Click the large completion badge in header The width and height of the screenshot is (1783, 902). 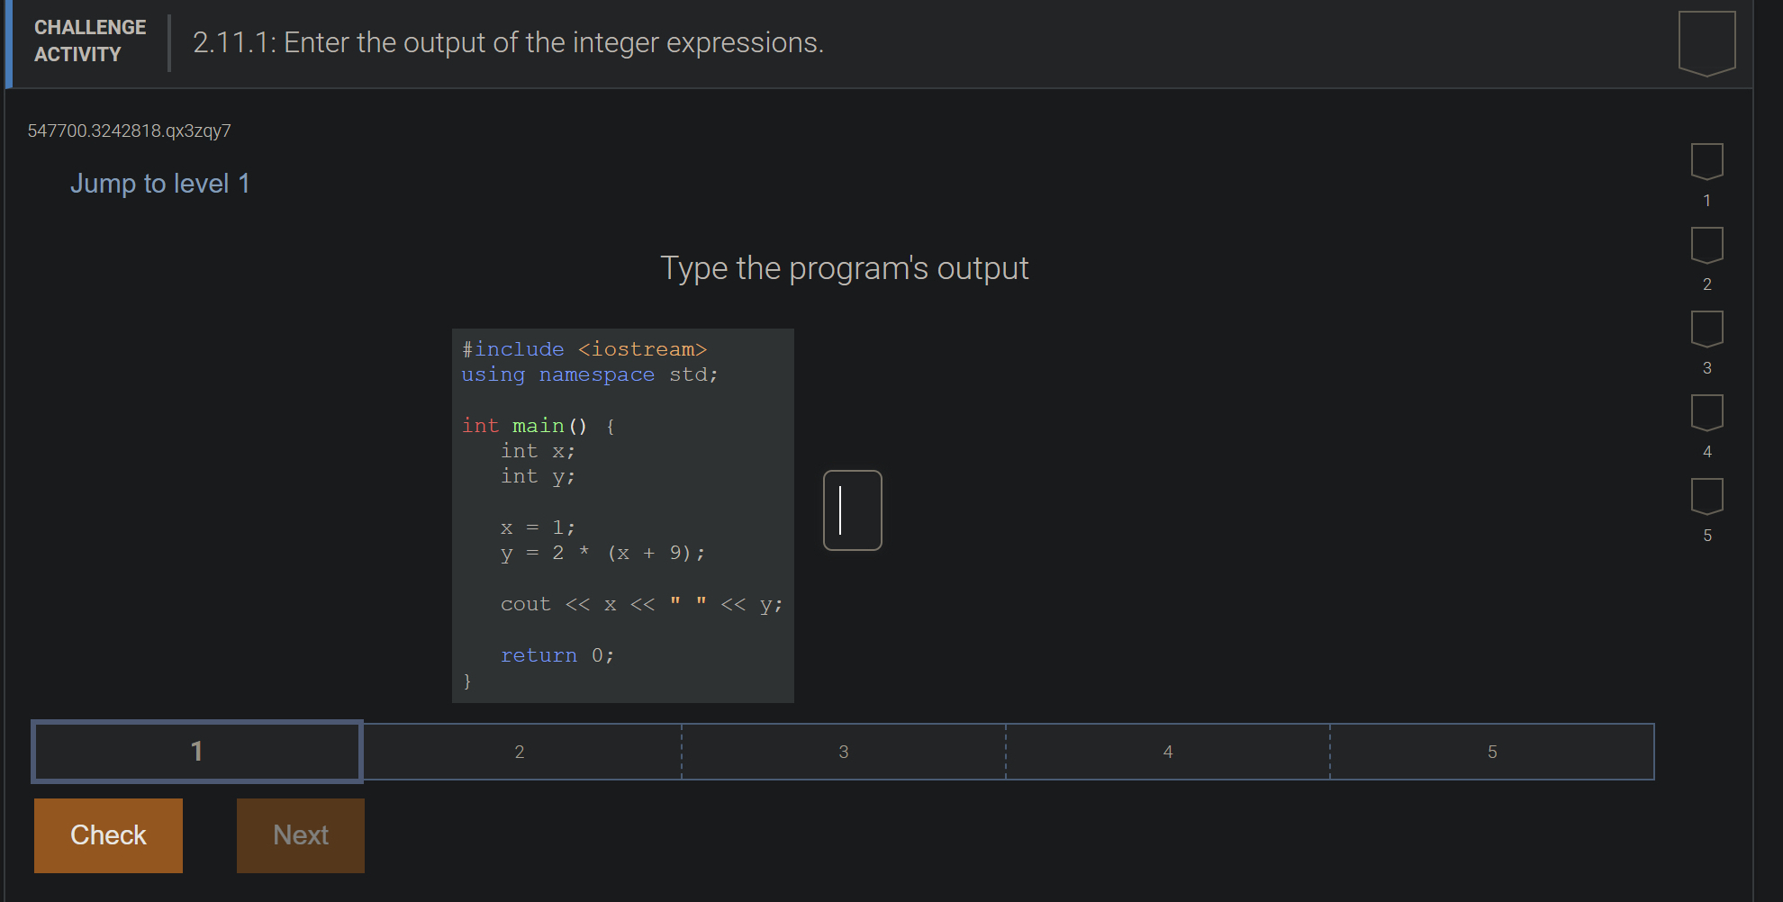pyautogui.click(x=1706, y=43)
